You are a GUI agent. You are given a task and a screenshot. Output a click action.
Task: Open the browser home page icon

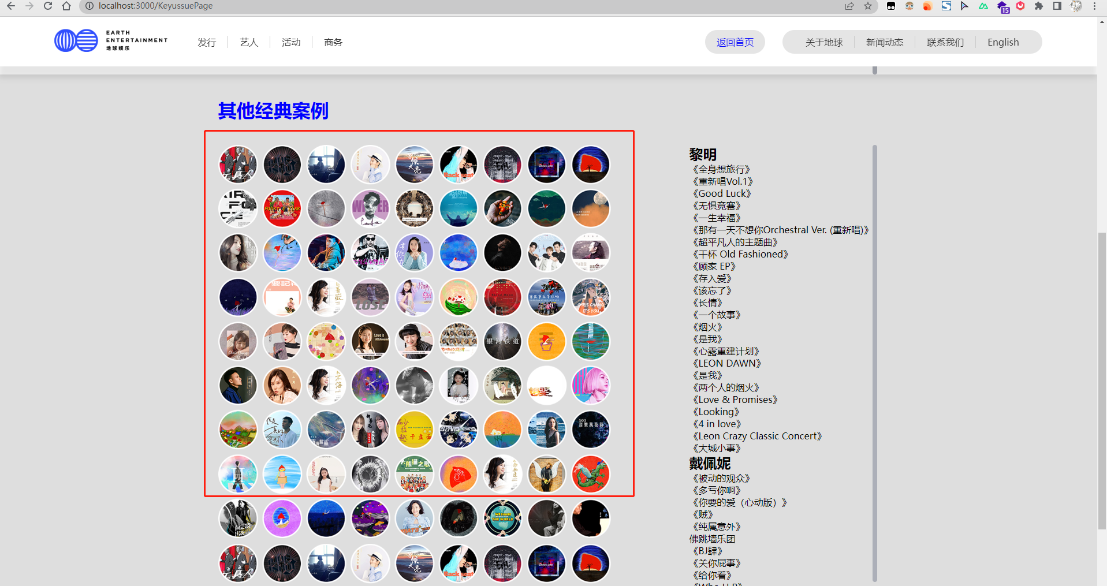point(66,6)
